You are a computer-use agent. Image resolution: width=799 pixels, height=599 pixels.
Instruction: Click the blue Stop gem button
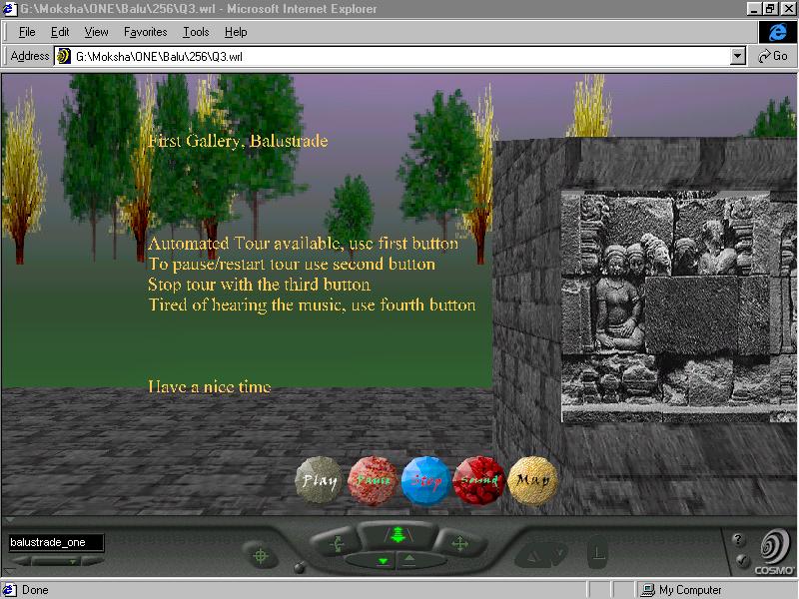425,480
